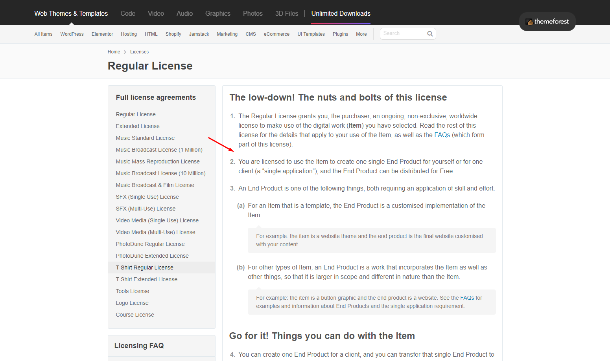Switch to the Code category
Viewport: 610px width, 361px height.
click(128, 13)
